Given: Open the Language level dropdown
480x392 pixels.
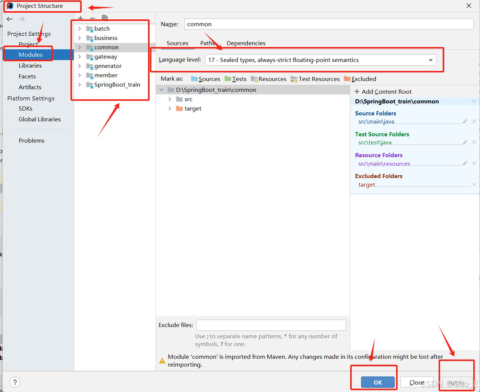Looking at the screenshot, I should point(320,60).
